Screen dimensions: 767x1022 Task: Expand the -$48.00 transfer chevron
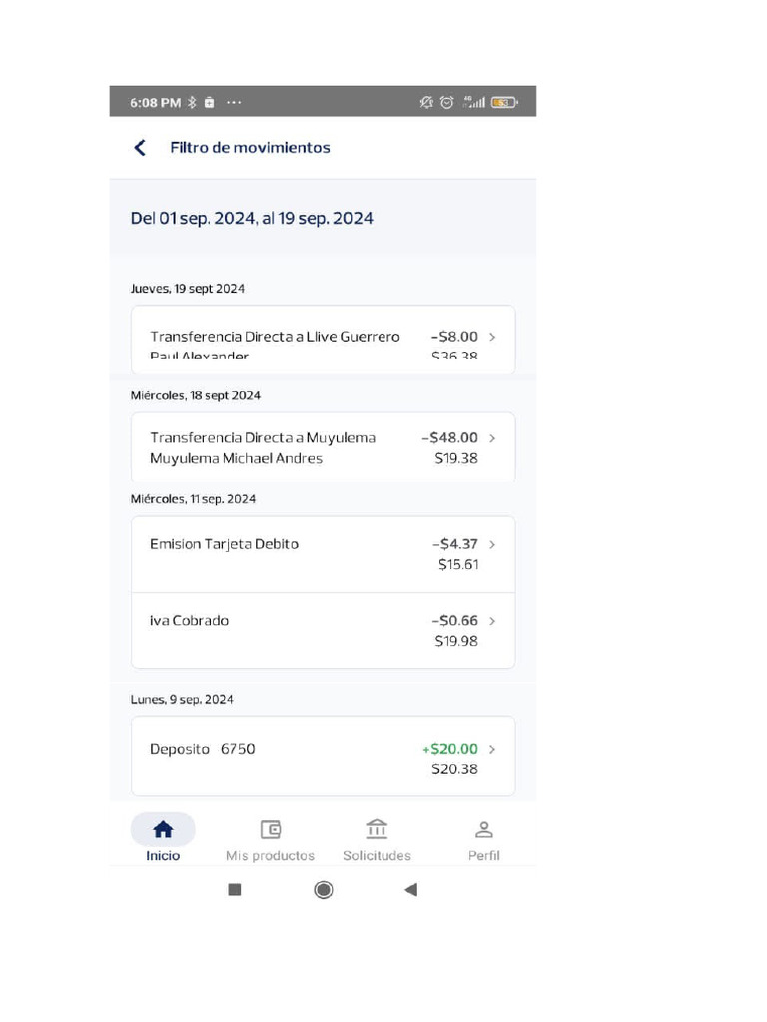[492, 438]
